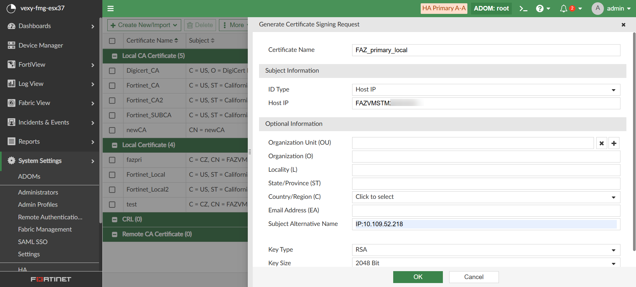Open the admin user dropdown

tap(618, 9)
